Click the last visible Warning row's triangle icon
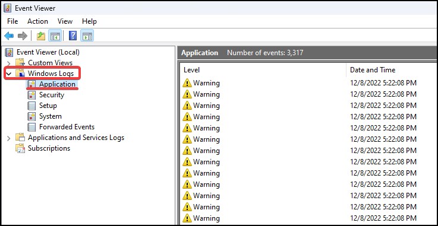Screen dimensions: 438x226 [x=187, y=218]
